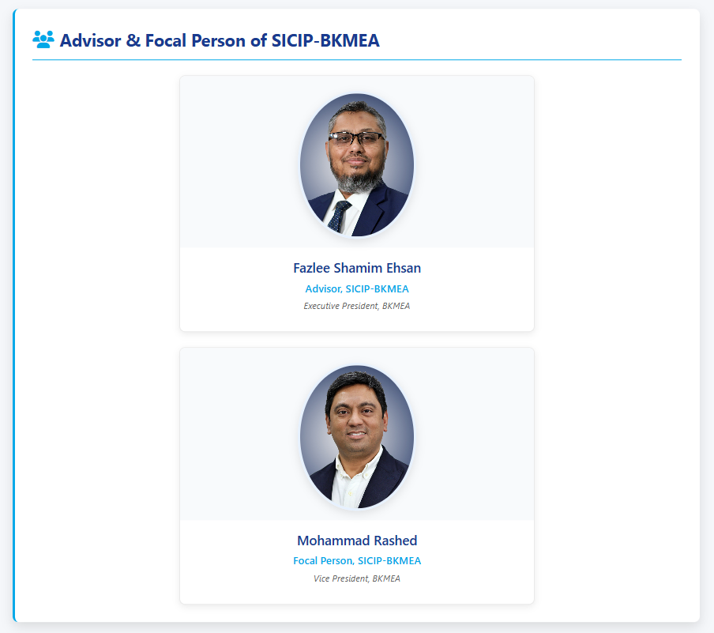Click the eyeglasses in the Advisor photo
Screen dimensions: 714x633
click(x=356, y=138)
